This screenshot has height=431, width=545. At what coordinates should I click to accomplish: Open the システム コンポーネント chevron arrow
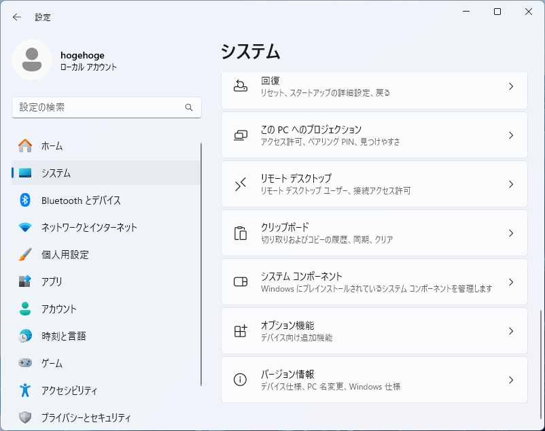pyautogui.click(x=511, y=282)
